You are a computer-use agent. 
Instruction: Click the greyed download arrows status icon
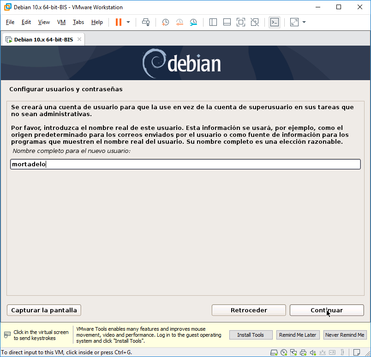click(x=323, y=353)
